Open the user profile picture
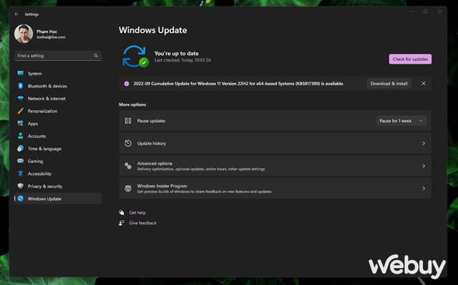The width and height of the screenshot is (458, 285). [x=24, y=34]
